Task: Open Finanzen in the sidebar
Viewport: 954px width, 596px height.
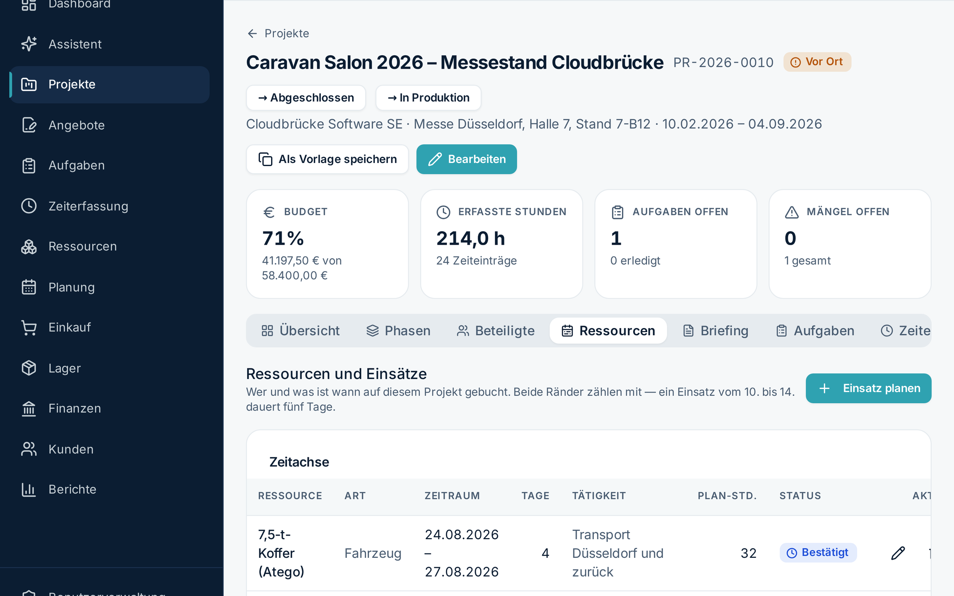Action: click(x=109, y=408)
